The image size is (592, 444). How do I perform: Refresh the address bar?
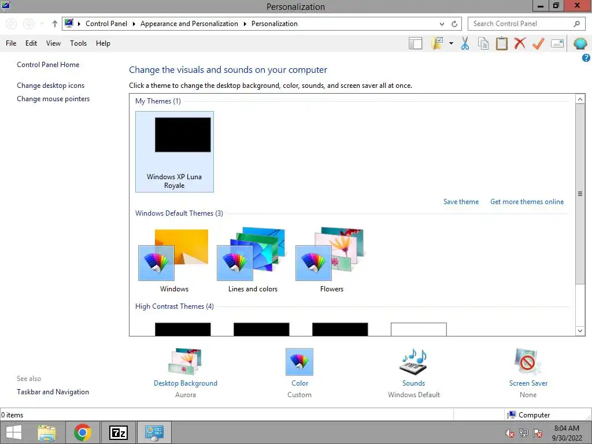(x=454, y=24)
